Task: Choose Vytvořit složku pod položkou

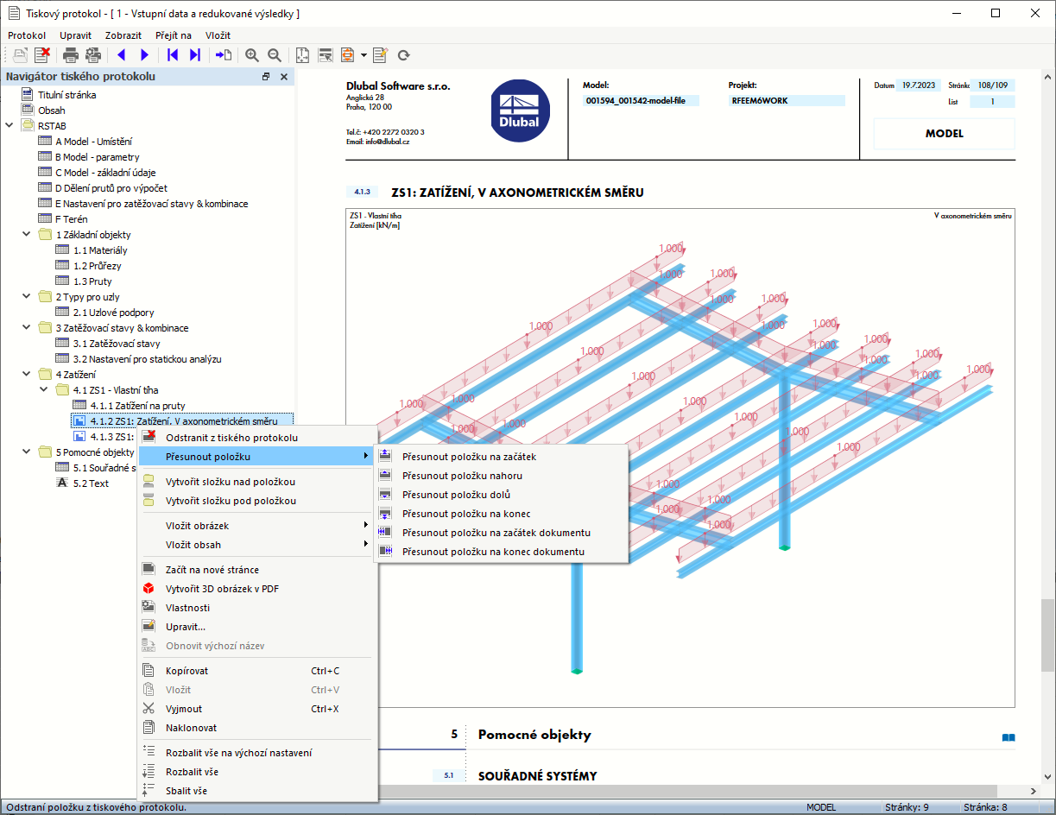Action: (257, 501)
